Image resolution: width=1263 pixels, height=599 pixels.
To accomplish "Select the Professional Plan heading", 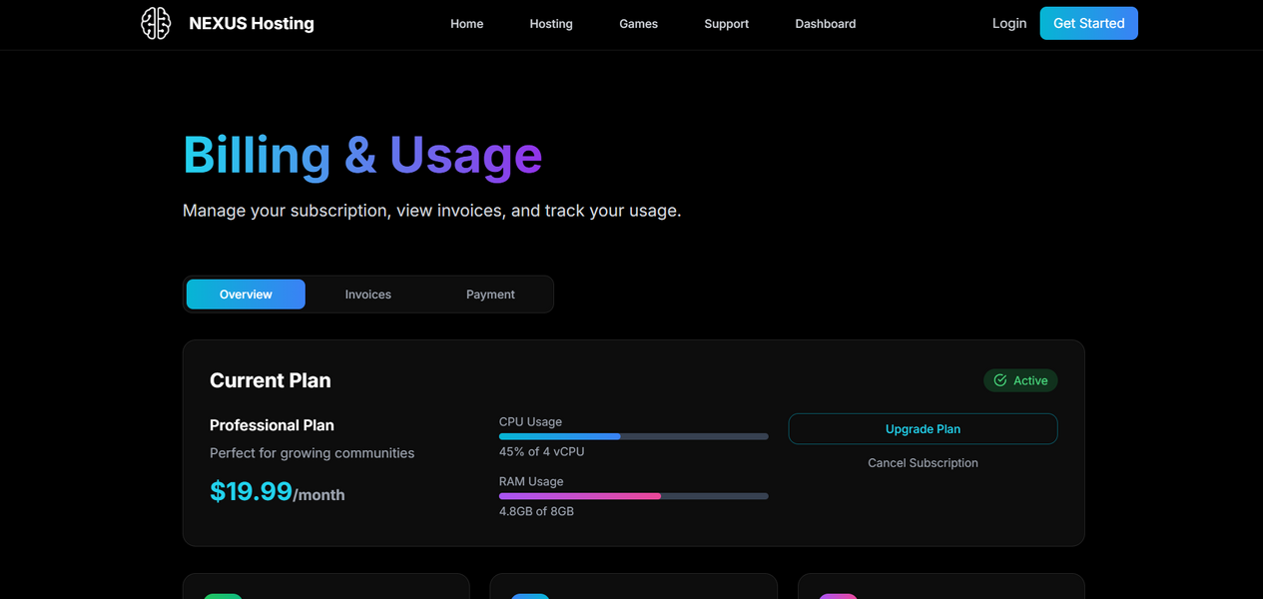I will 272,425.
